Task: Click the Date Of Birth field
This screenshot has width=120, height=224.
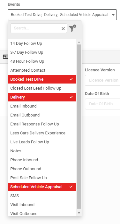Action: 102,104
